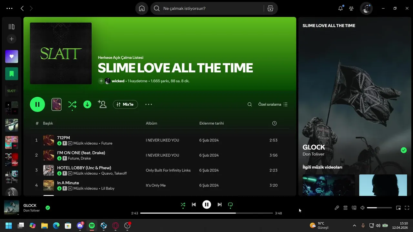Viewport: 413px width, 232px height.
Task: Toggle repeat mode
Action: click(x=230, y=205)
